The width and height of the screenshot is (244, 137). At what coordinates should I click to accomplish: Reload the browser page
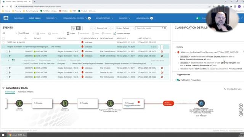(11, 6)
